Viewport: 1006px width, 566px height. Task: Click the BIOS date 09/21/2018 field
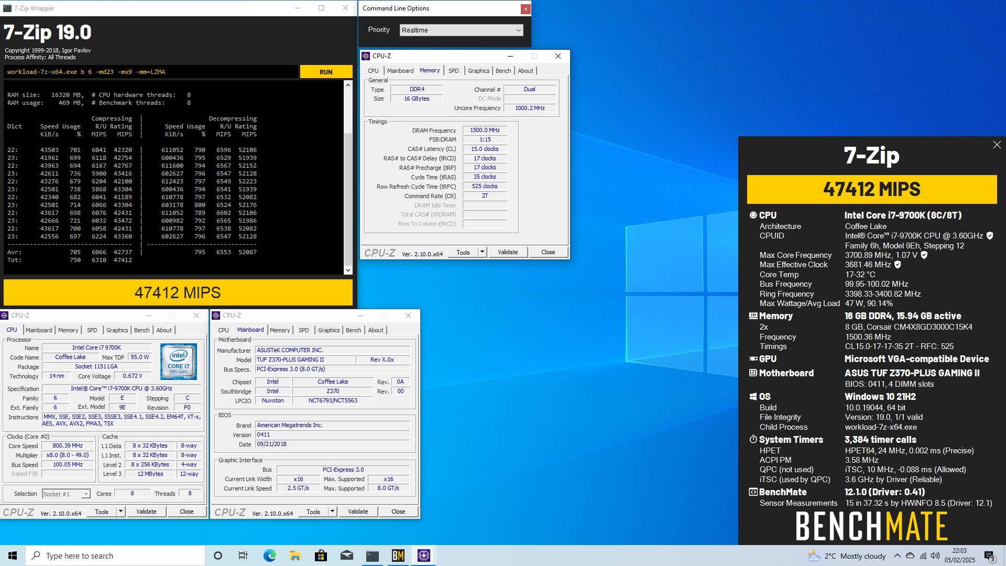332,444
